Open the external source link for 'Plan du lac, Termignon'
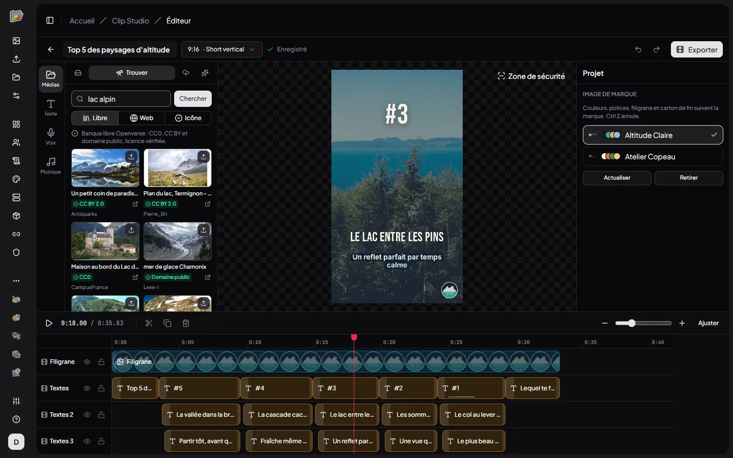 208,204
